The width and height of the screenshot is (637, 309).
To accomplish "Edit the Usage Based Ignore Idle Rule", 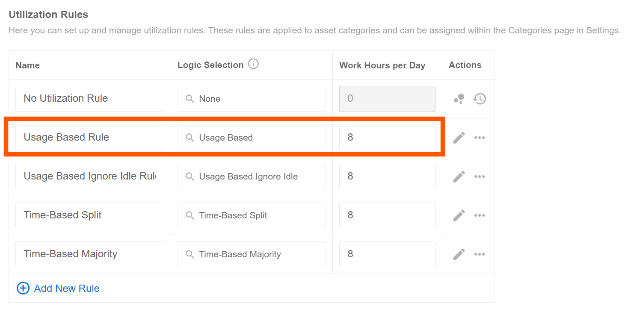I will (x=459, y=177).
